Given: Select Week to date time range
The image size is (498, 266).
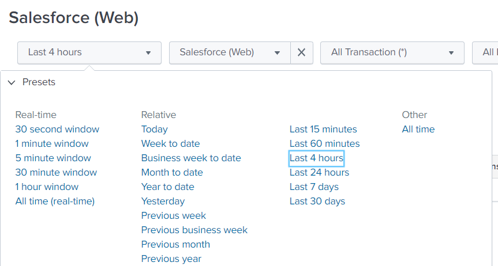Looking at the screenshot, I should (x=170, y=144).
